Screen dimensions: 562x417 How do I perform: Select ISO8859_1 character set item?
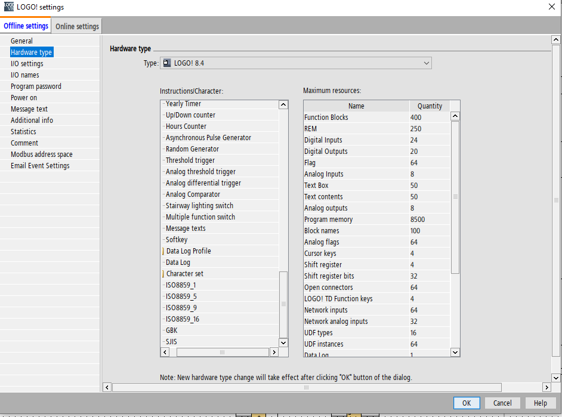(181, 285)
